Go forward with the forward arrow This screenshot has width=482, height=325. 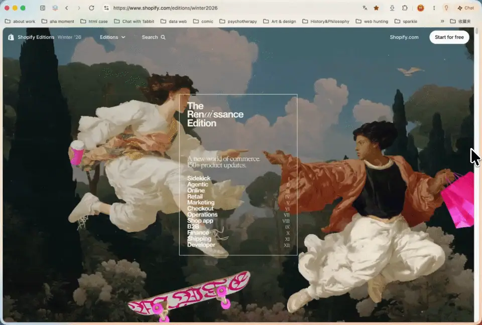(x=79, y=8)
